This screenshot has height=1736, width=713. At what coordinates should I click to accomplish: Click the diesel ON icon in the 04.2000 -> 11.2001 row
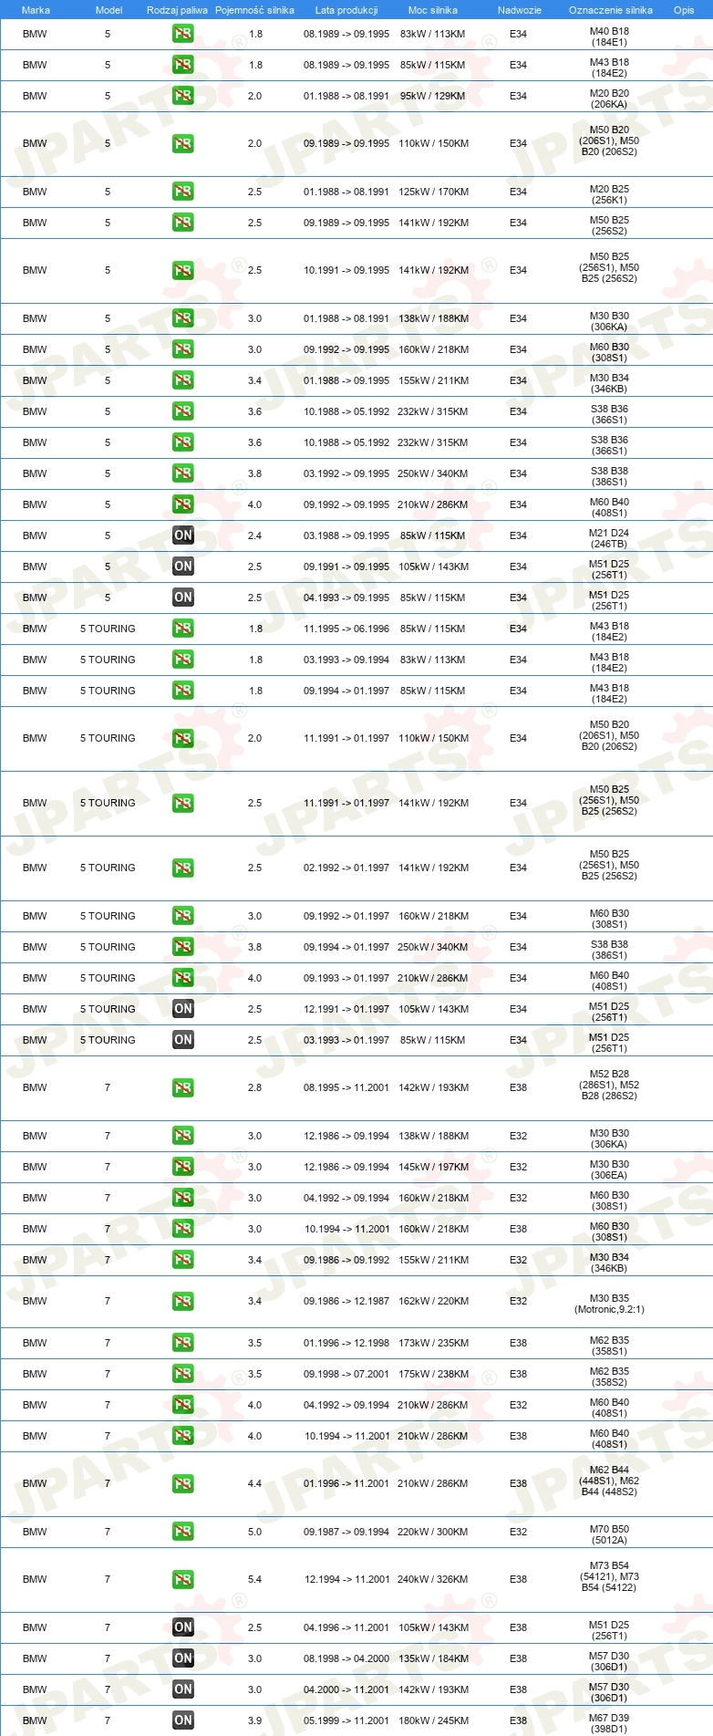pos(183,1689)
